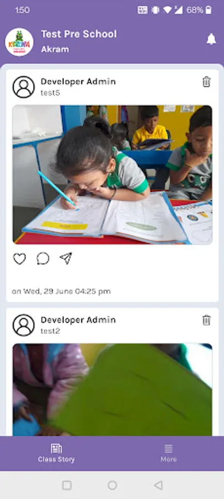The width and height of the screenshot is (224, 499).
Task: Tap Developer Admin avatar on test5 post
Action: tap(23, 87)
